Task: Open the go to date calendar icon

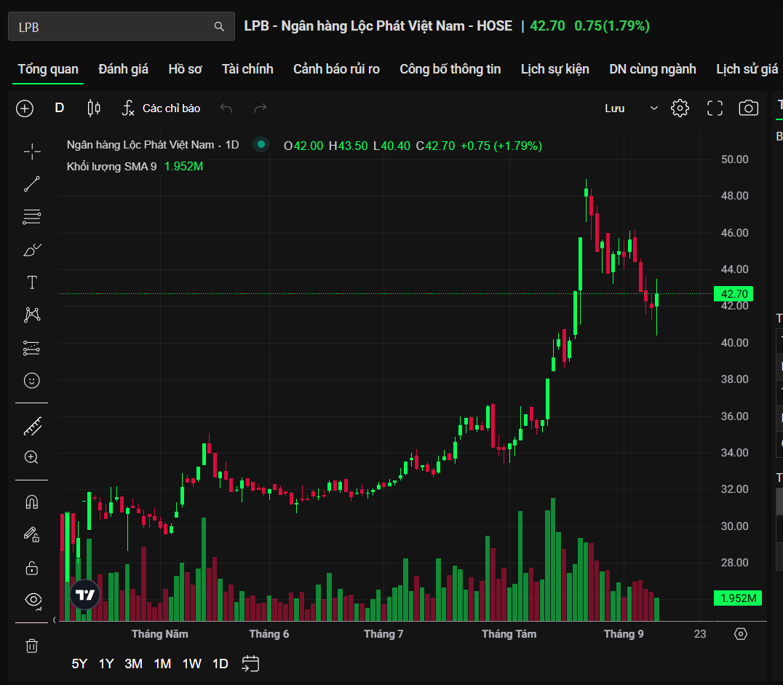Action: click(x=250, y=663)
